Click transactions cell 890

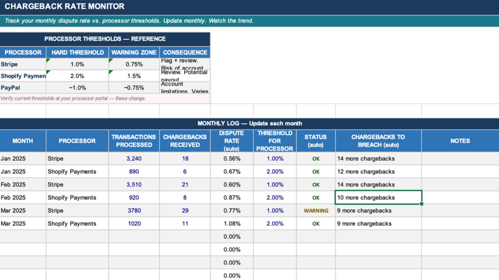[134, 172]
